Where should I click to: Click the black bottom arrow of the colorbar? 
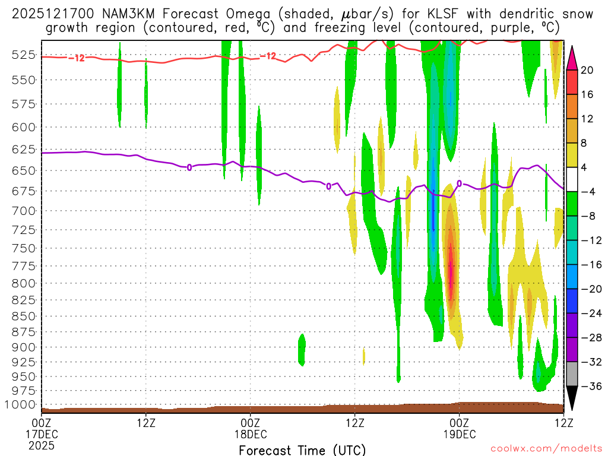[x=572, y=398]
